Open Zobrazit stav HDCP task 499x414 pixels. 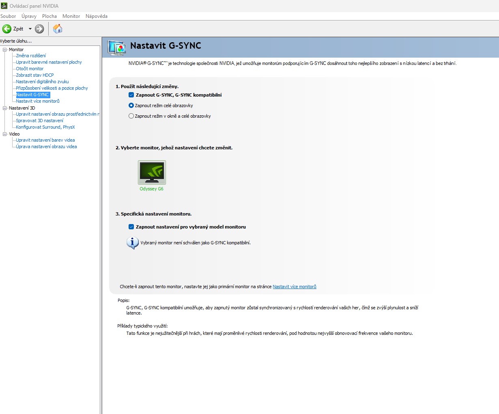click(35, 75)
